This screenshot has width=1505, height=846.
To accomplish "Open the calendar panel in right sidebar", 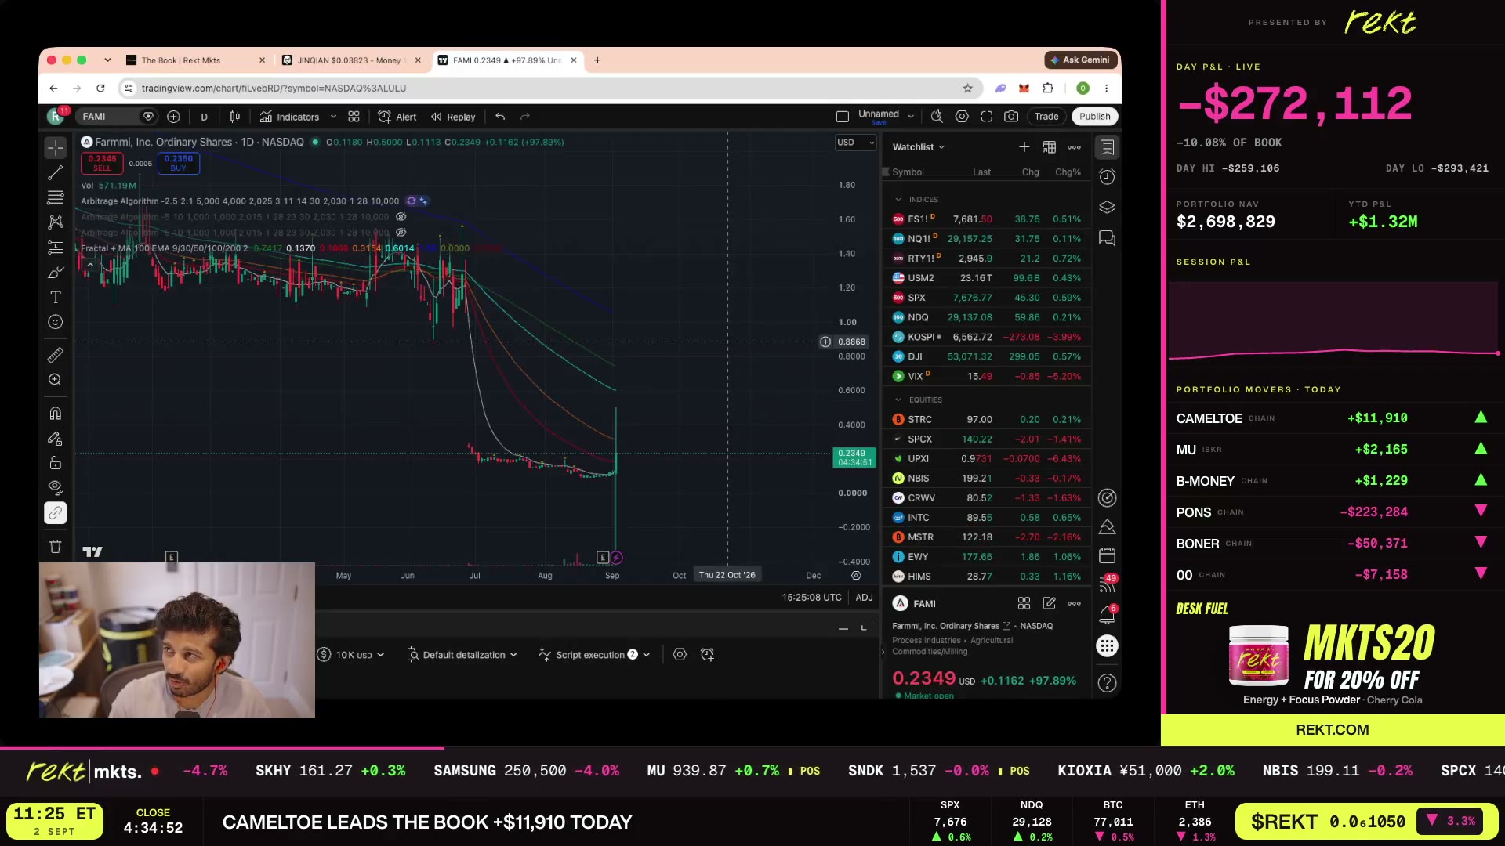I will (x=1107, y=556).
